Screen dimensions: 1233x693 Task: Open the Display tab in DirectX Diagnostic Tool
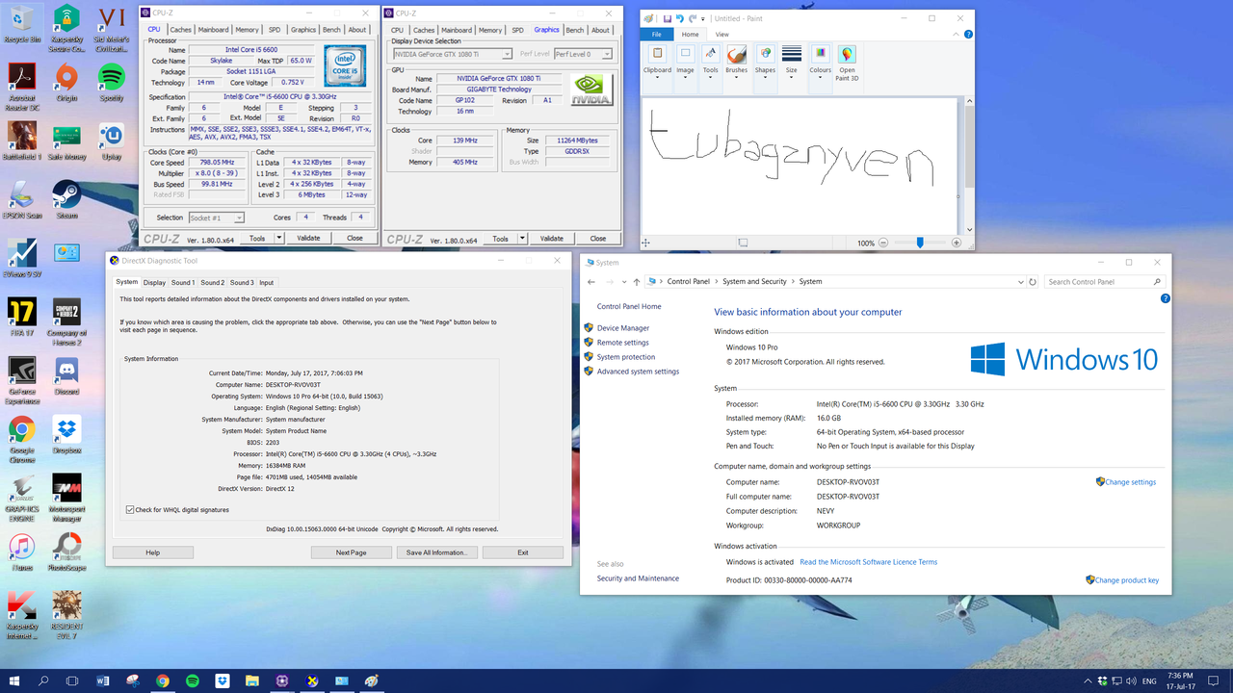154,283
